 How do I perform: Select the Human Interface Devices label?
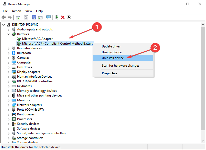click(x=35, y=77)
